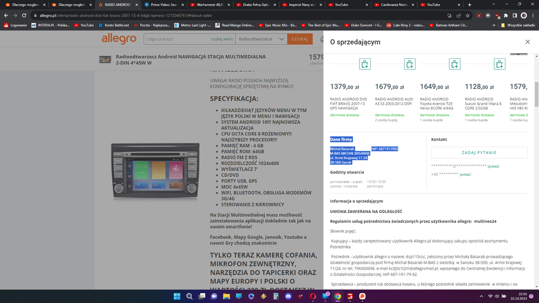Click the ZADAJ PYTANIE button
Image resolution: width=539 pixels, height=303 pixels.
coord(479,153)
